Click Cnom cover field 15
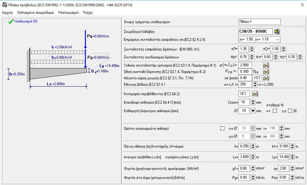The height and width of the screenshot is (185, 307). click(x=244, y=102)
